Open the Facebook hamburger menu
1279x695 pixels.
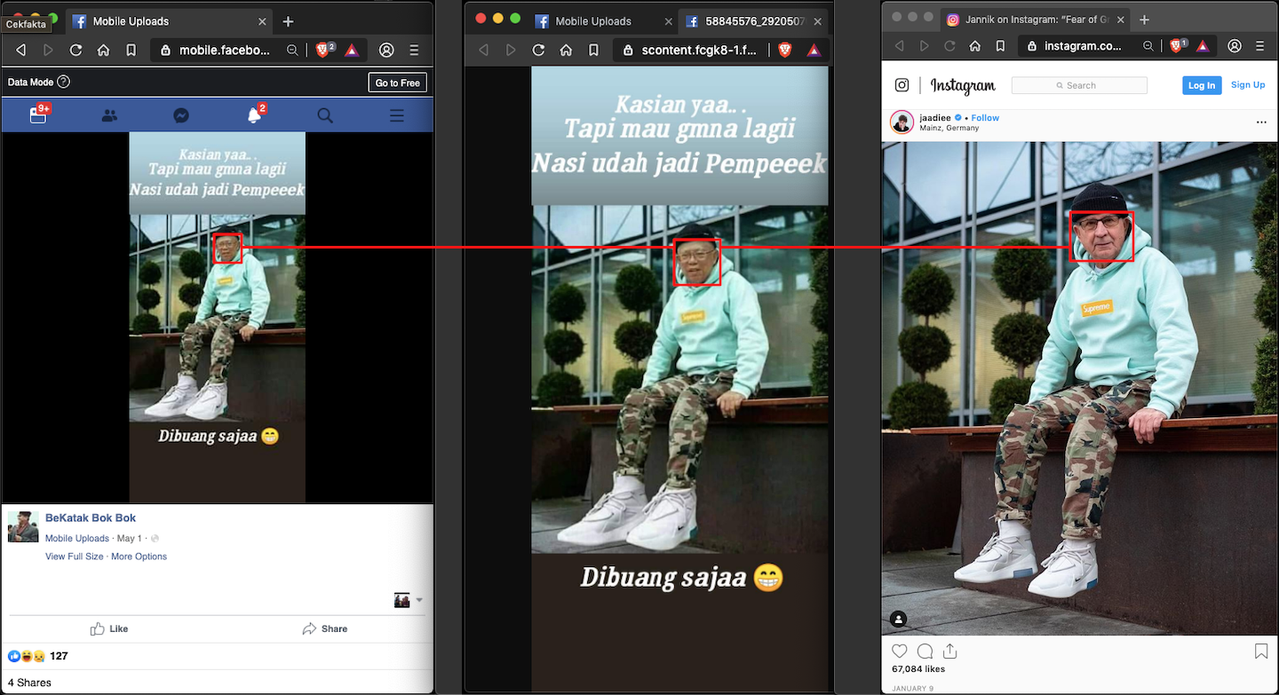pyautogui.click(x=397, y=115)
